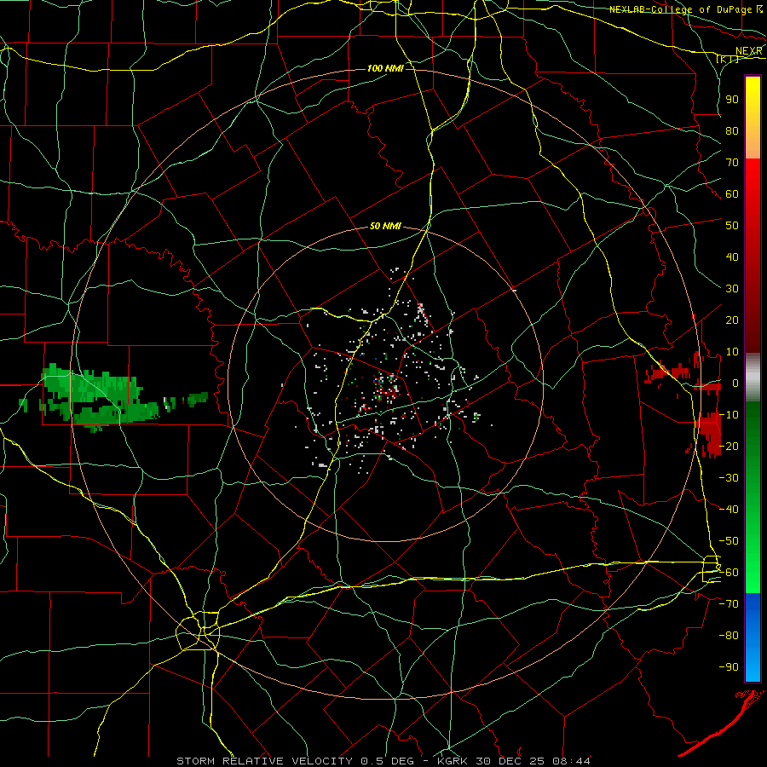767x767 pixels.
Task: Click the -40 scale label
Action: pos(729,510)
